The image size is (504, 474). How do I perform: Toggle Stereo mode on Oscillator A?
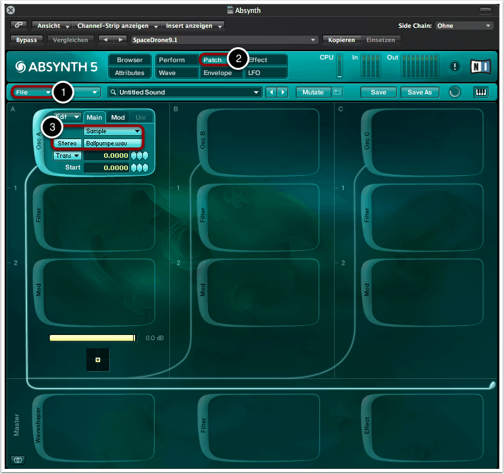pos(66,144)
